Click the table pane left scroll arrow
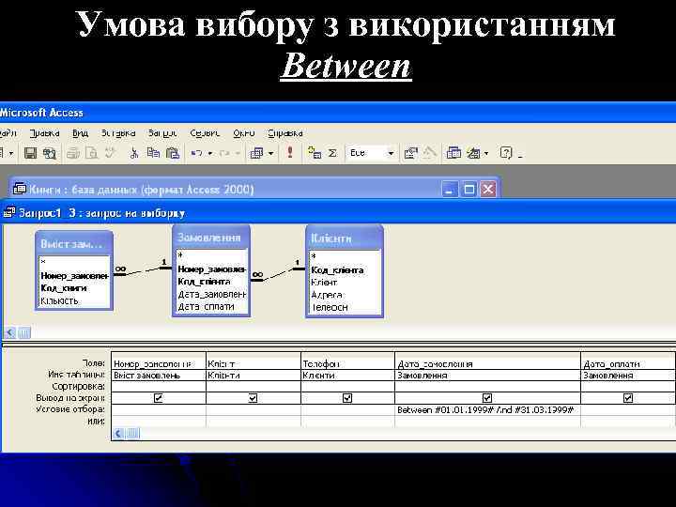 point(10,332)
